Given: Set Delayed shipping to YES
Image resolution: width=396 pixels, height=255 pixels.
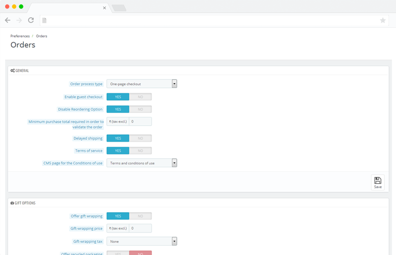Looking at the screenshot, I should coord(118,138).
